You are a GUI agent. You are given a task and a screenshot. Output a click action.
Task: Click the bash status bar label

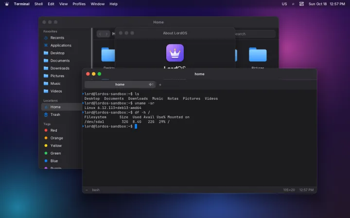pos(96,190)
